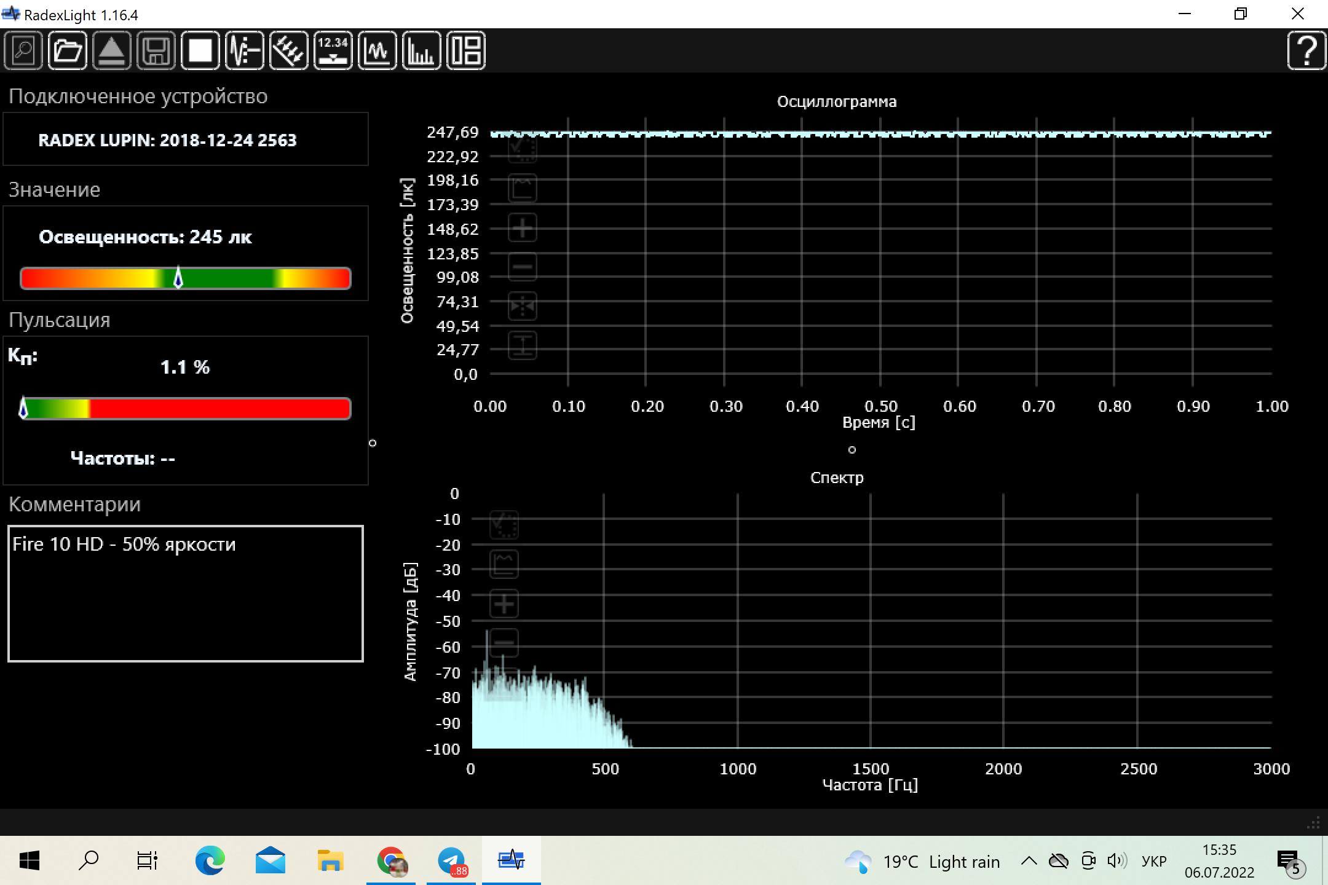
Task: Zoom out oscillogram with minus overlay button
Action: (x=523, y=267)
